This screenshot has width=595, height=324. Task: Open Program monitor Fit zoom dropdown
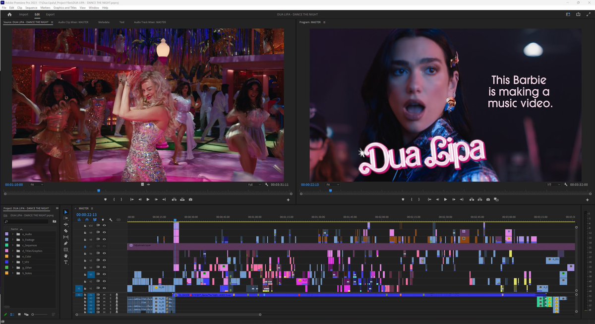332,185
